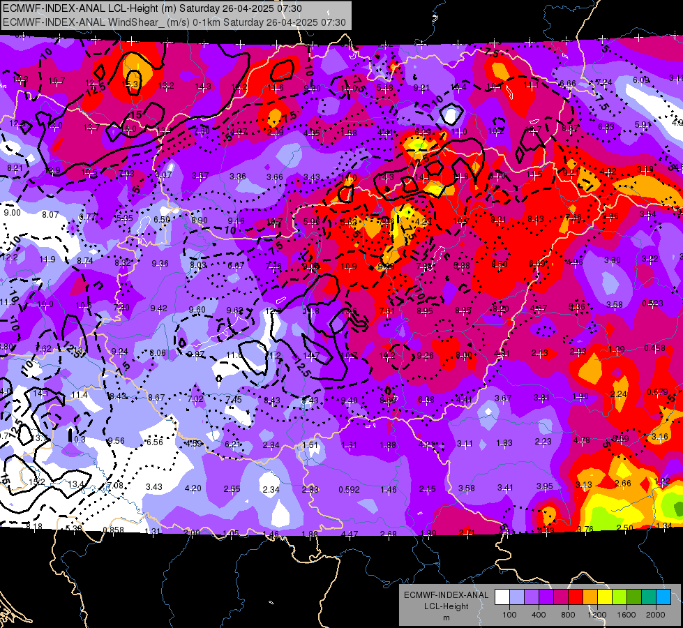This screenshot has height=628, width=683.
Task: Click the shear value 4.47
Action: click(350, 533)
